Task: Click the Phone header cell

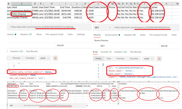Action: (112, 7)
